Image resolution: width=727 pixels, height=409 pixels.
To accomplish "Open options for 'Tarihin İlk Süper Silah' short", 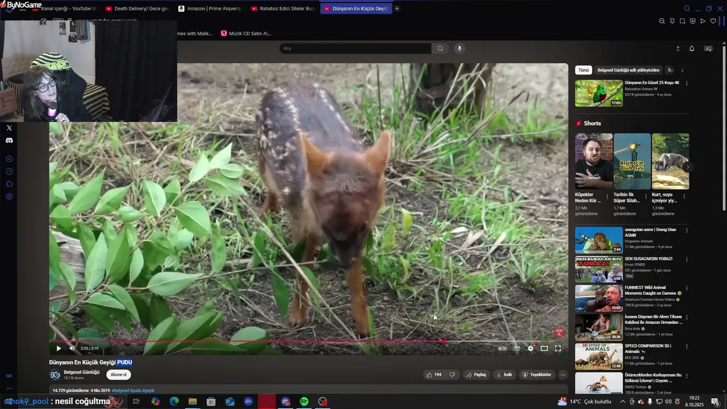I will [x=646, y=197].
